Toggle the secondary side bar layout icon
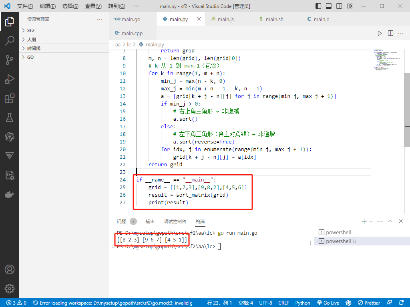This screenshot has height=307, width=410. click(339, 6)
